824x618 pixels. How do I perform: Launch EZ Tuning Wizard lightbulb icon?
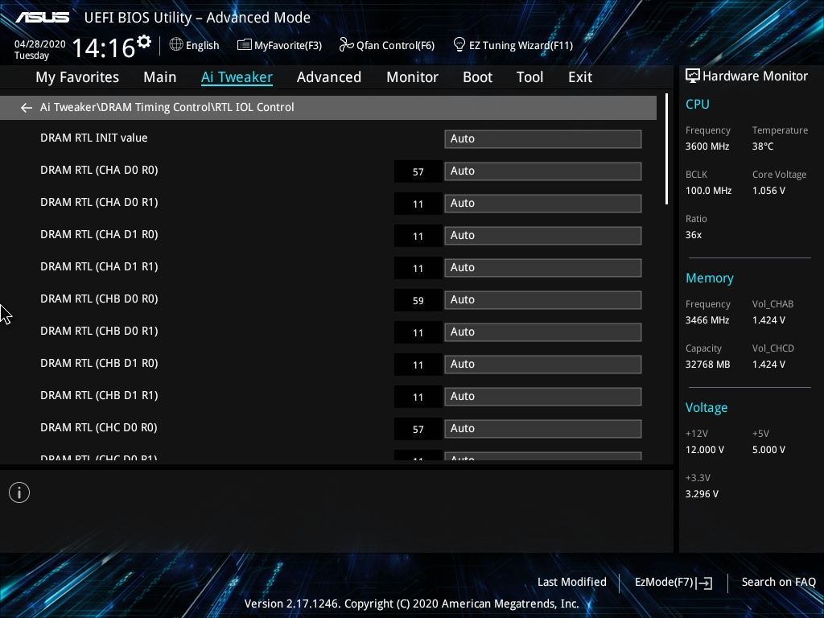click(459, 45)
